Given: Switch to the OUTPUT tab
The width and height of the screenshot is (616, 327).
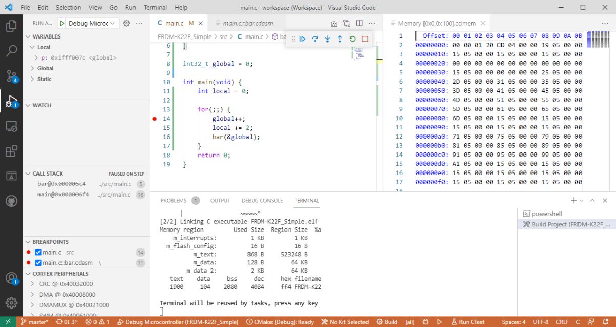Looking at the screenshot, I should (x=220, y=200).
